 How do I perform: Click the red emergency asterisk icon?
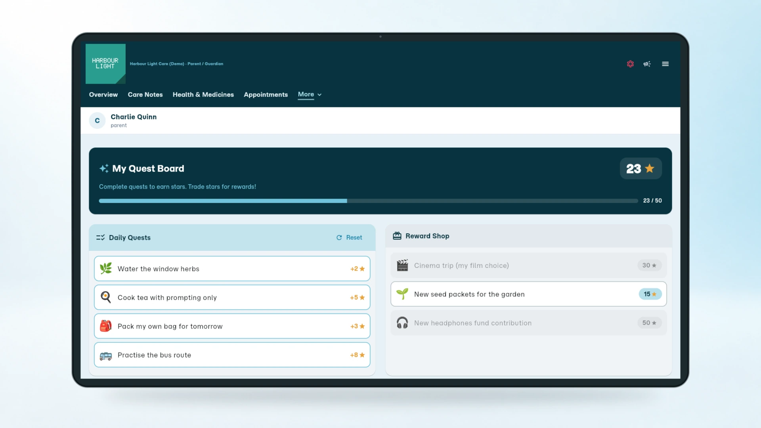click(x=630, y=64)
